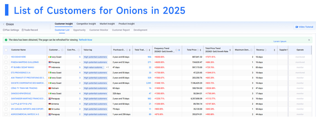Open the Customer Monitor sub-tab
316x125 pixels.
click(99, 30)
